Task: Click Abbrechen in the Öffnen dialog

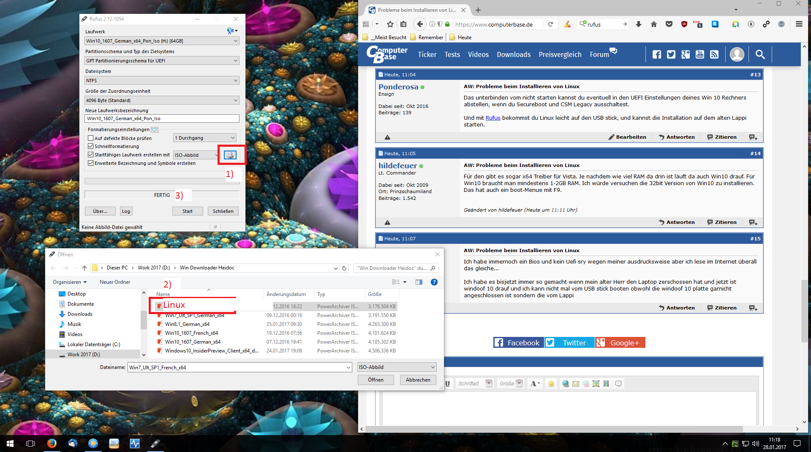Action: [x=418, y=380]
